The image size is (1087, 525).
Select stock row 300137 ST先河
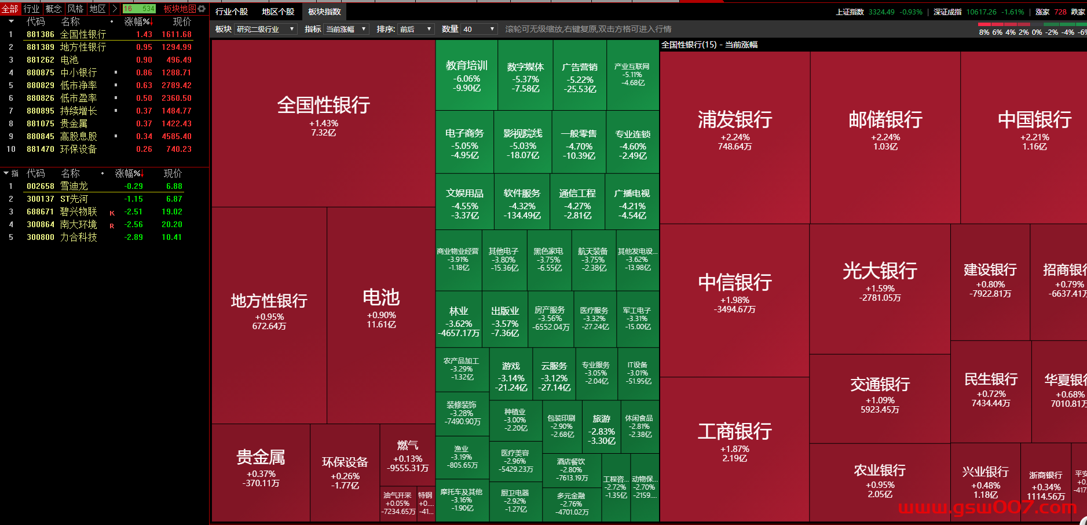tap(104, 199)
